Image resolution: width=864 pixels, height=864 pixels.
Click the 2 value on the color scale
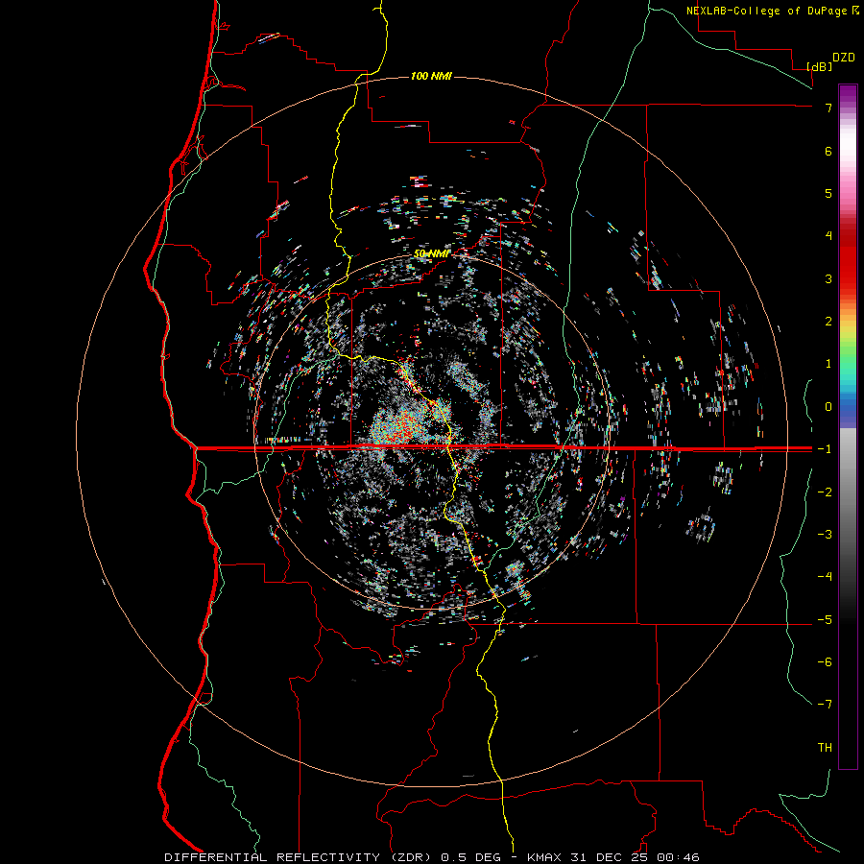click(x=828, y=322)
